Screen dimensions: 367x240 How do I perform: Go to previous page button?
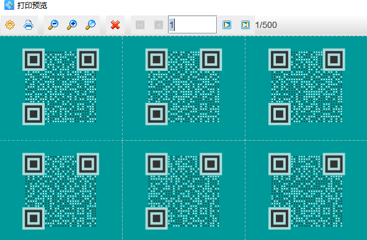pos(159,25)
